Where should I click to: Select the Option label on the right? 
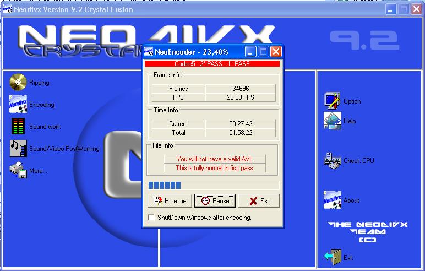tap(352, 101)
